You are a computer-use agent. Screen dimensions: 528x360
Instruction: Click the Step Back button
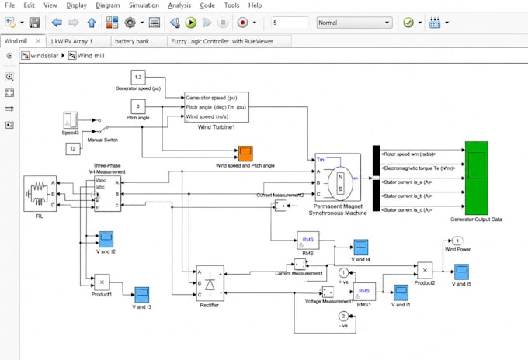[175, 22]
